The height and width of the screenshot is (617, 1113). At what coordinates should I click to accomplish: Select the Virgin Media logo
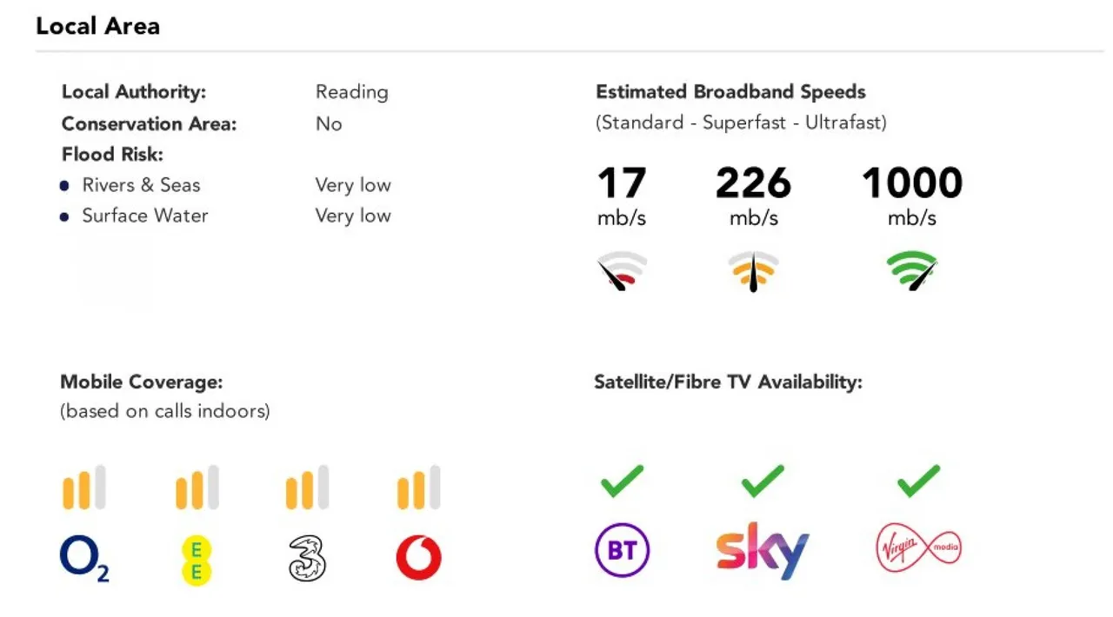pyautogui.click(x=918, y=548)
